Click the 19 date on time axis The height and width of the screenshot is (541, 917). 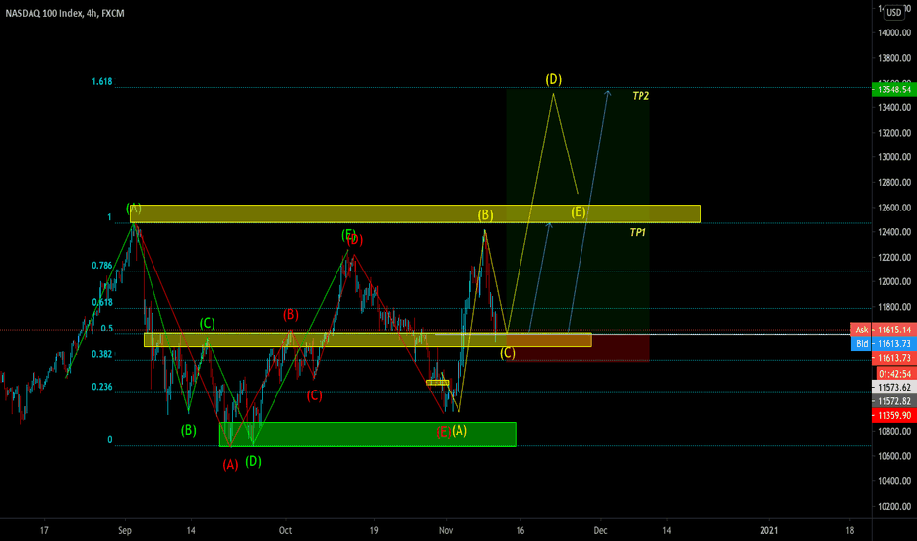(374, 531)
